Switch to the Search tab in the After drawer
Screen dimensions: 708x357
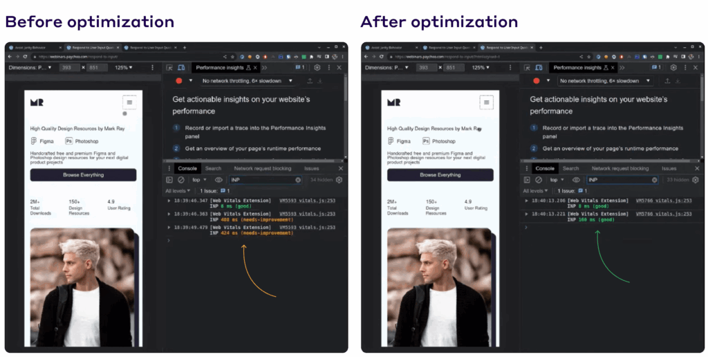pos(570,169)
